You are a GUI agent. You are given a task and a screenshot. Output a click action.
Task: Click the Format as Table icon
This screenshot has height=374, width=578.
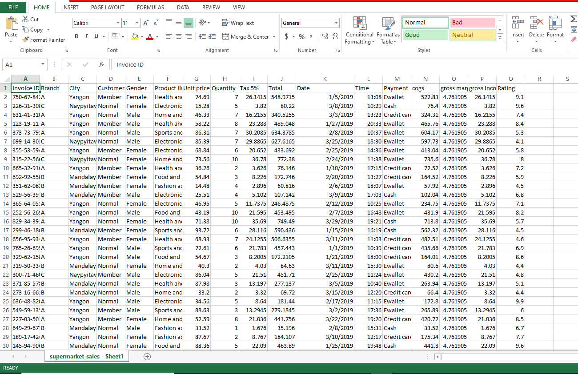(387, 30)
